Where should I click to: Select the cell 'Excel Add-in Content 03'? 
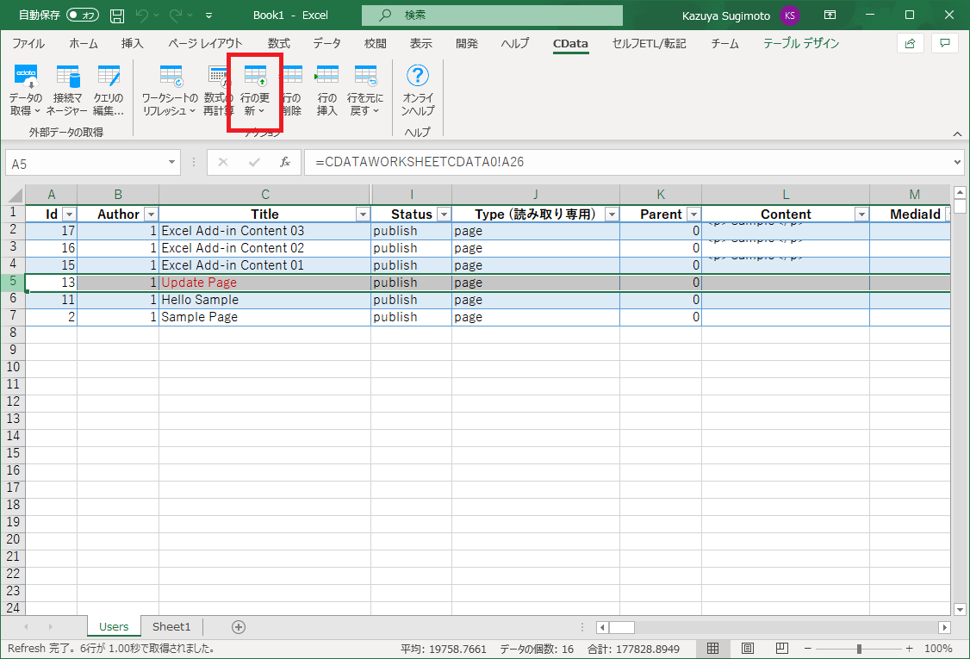(264, 231)
